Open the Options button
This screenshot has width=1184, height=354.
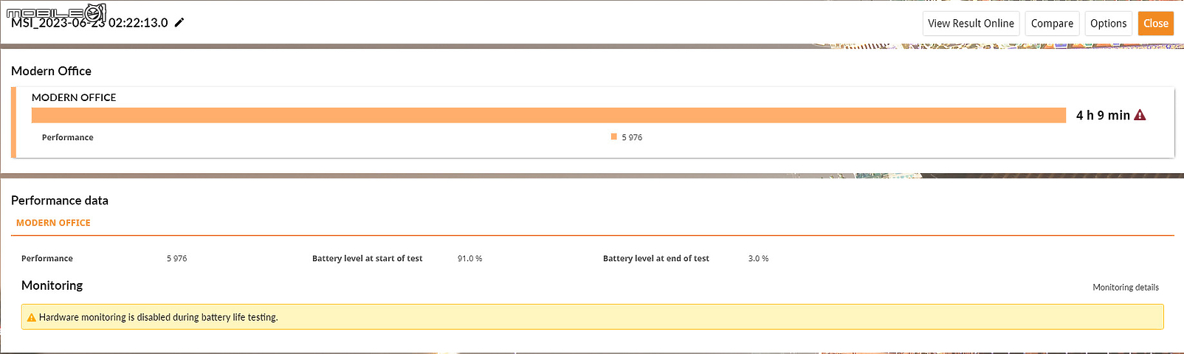[1108, 24]
